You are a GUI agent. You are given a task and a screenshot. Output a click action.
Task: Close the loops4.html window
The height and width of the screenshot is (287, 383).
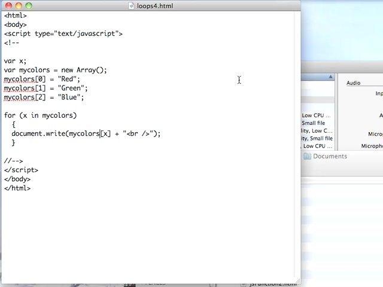click(8, 5)
